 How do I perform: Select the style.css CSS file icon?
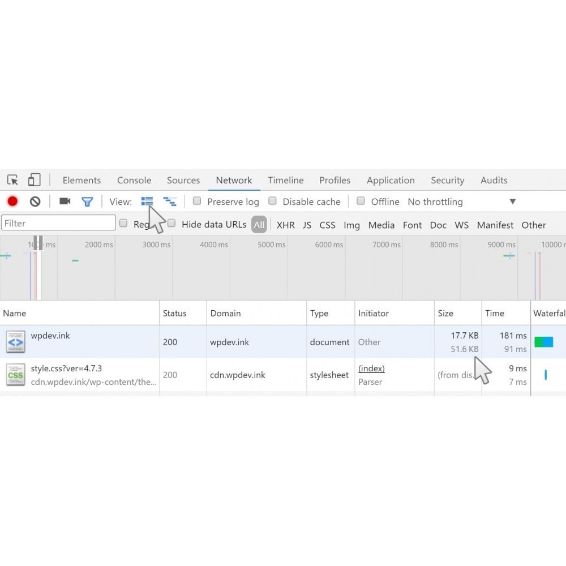click(15, 375)
